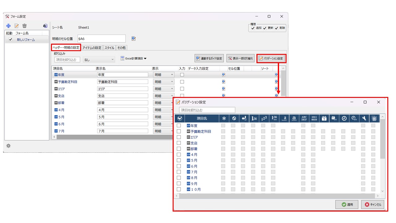Toggle the 追加 permission checkbox
This screenshot has width=396, height=223.
pyautogui.click(x=253, y=28)
